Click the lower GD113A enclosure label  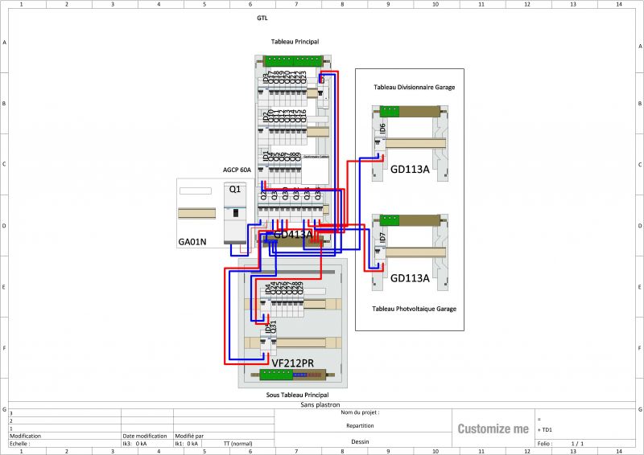410,278
